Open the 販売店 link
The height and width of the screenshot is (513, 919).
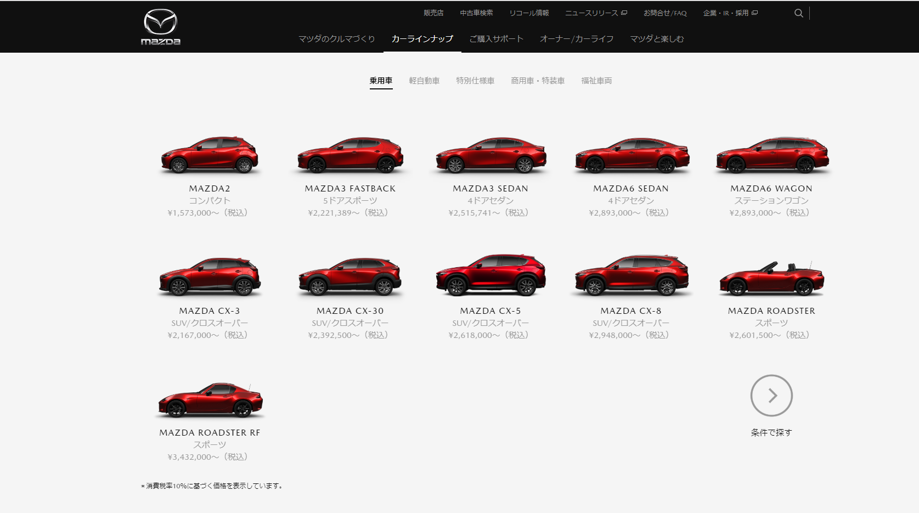click(433, 13)
